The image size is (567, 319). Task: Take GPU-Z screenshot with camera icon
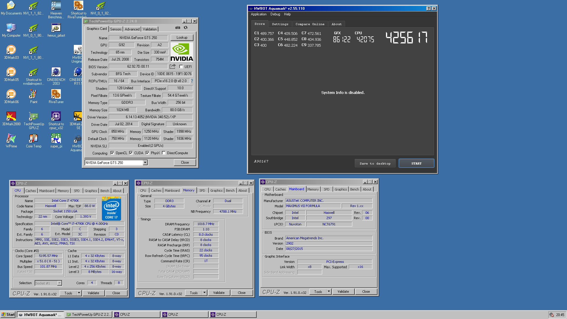[177, 27]
